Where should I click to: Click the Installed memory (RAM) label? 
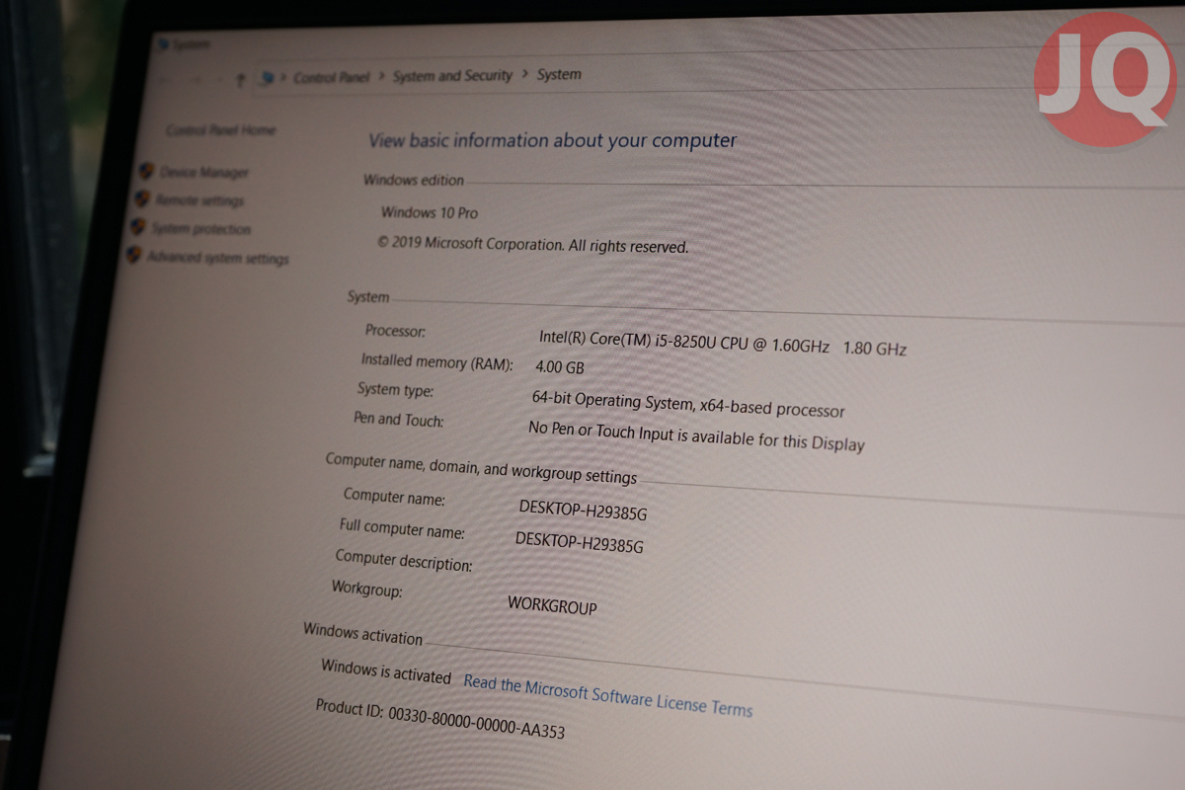coord(437,362)
